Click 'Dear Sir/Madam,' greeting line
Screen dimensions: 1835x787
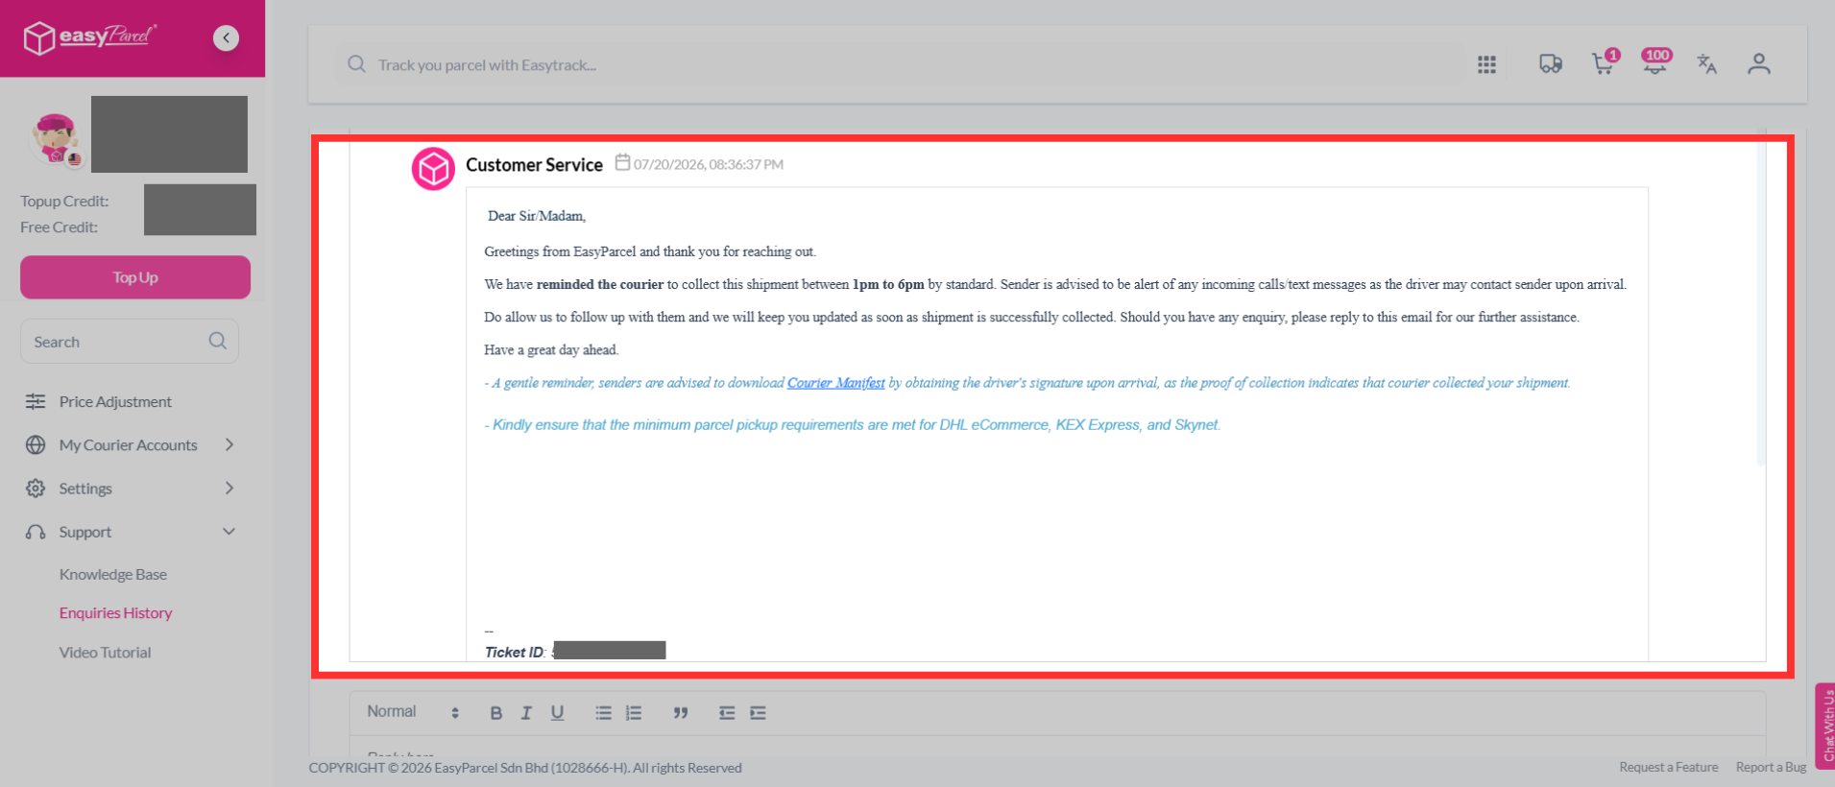pyautogui.click(x=537, y=216)
